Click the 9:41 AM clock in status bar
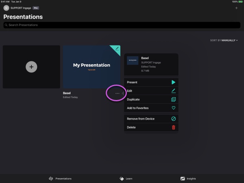The height and width of the screenshot is (183, 244). [5, 2]
